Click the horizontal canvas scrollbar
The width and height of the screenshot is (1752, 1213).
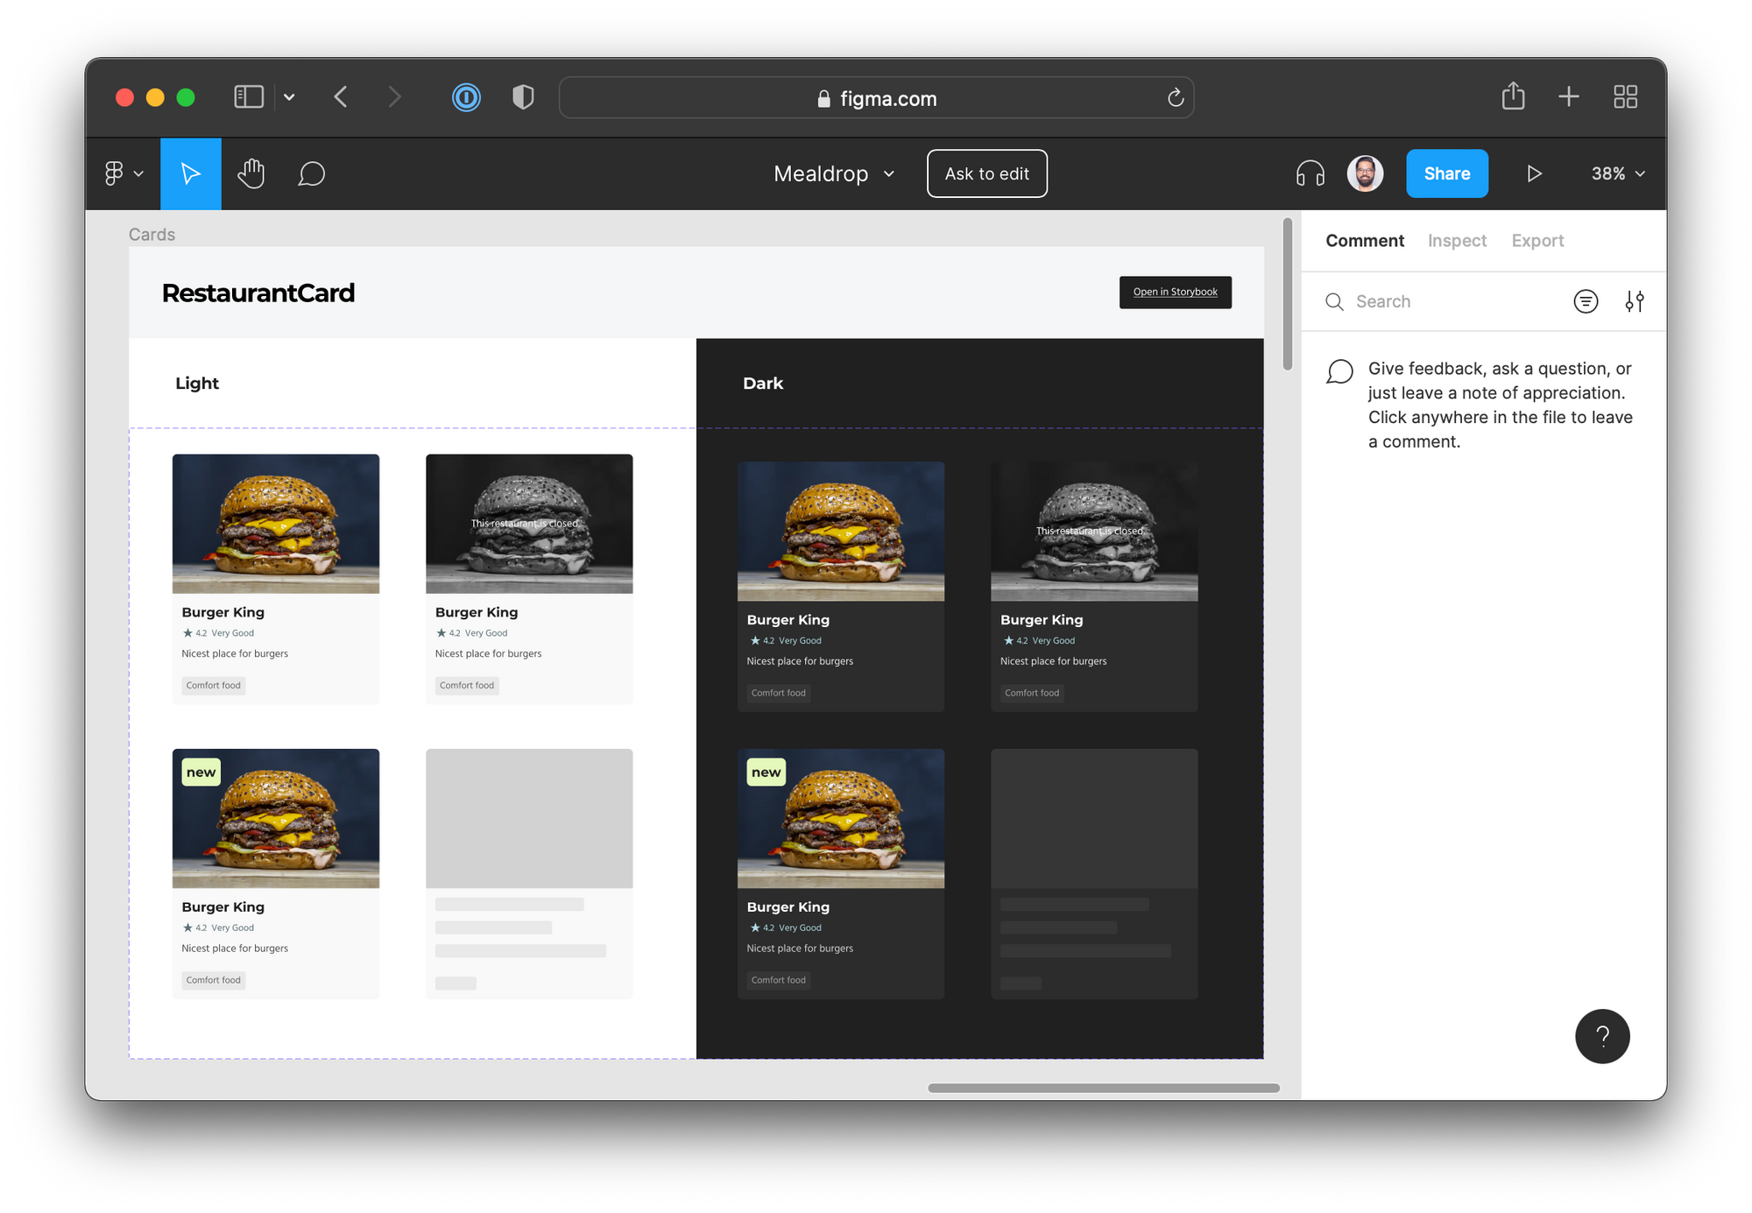[1104, 1088]
